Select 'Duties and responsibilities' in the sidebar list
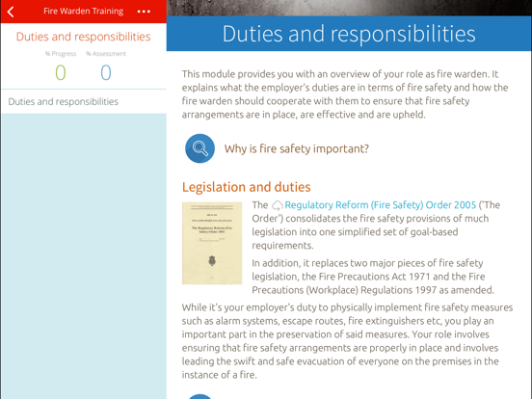 [x=84, y=101]
